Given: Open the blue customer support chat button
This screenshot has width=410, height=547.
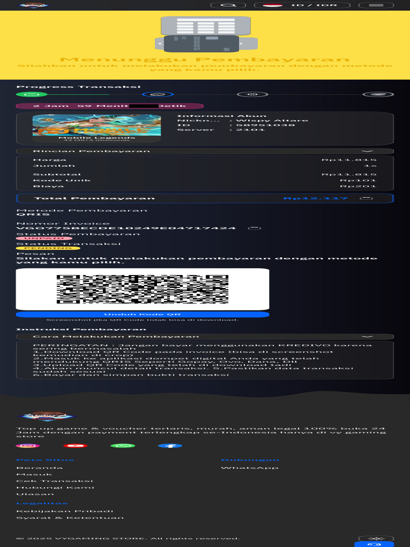Looking at the screenshot, I should click(x=374, y=544).
